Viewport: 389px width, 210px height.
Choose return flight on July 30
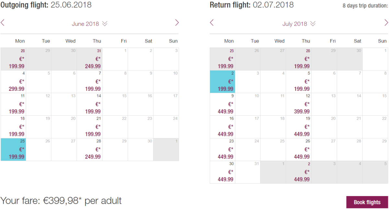[x=222, y=172]
